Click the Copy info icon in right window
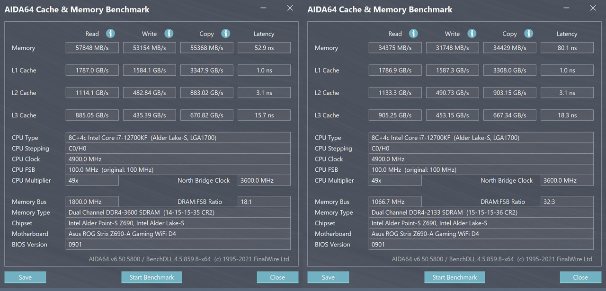606x291 pixels. coord(529,34)
